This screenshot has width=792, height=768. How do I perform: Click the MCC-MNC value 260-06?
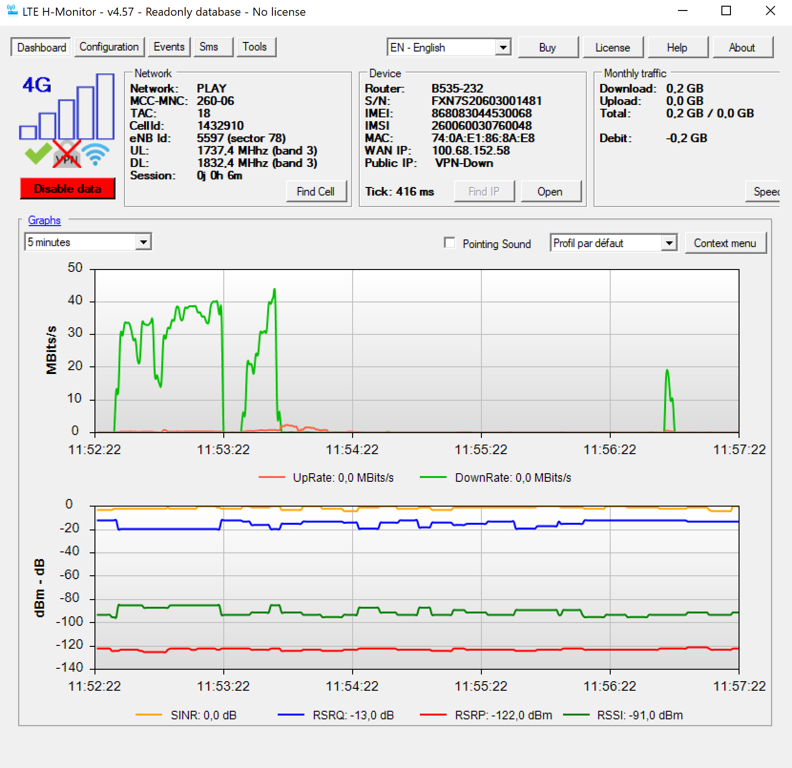pos(216,101)
